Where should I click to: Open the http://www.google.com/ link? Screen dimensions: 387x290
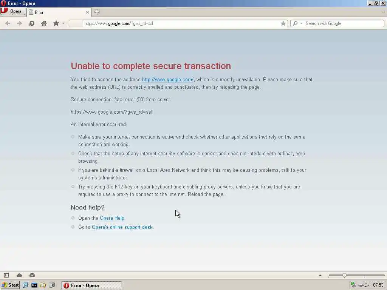click(168, 80)
